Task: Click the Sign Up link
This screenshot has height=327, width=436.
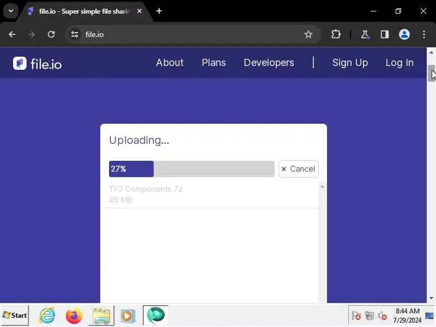Action: (x=350, y=63)
